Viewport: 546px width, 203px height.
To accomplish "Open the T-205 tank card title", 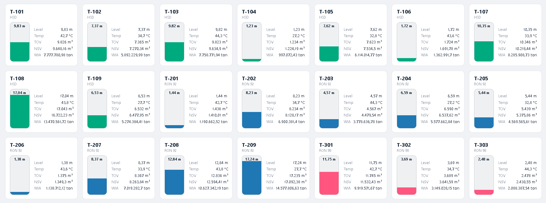I will tap(481, 78).
